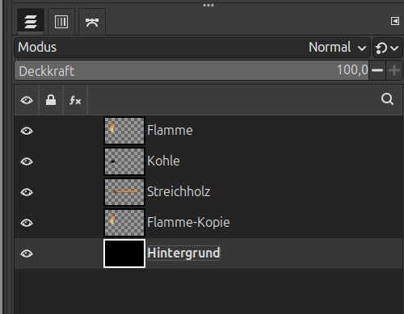Image resolution: width=404 pixels, height=314 pixels.
Task: Open the tab configuration menu
Action: (x=395, y=21)
